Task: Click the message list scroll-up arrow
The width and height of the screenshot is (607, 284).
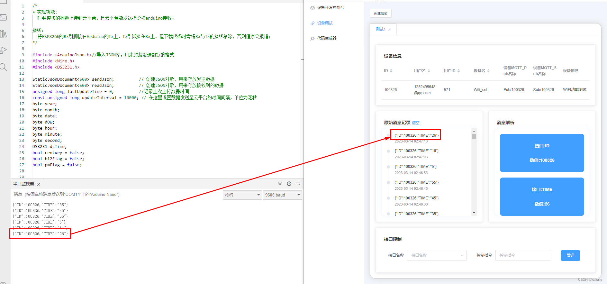Action: [x=474, y=131]
